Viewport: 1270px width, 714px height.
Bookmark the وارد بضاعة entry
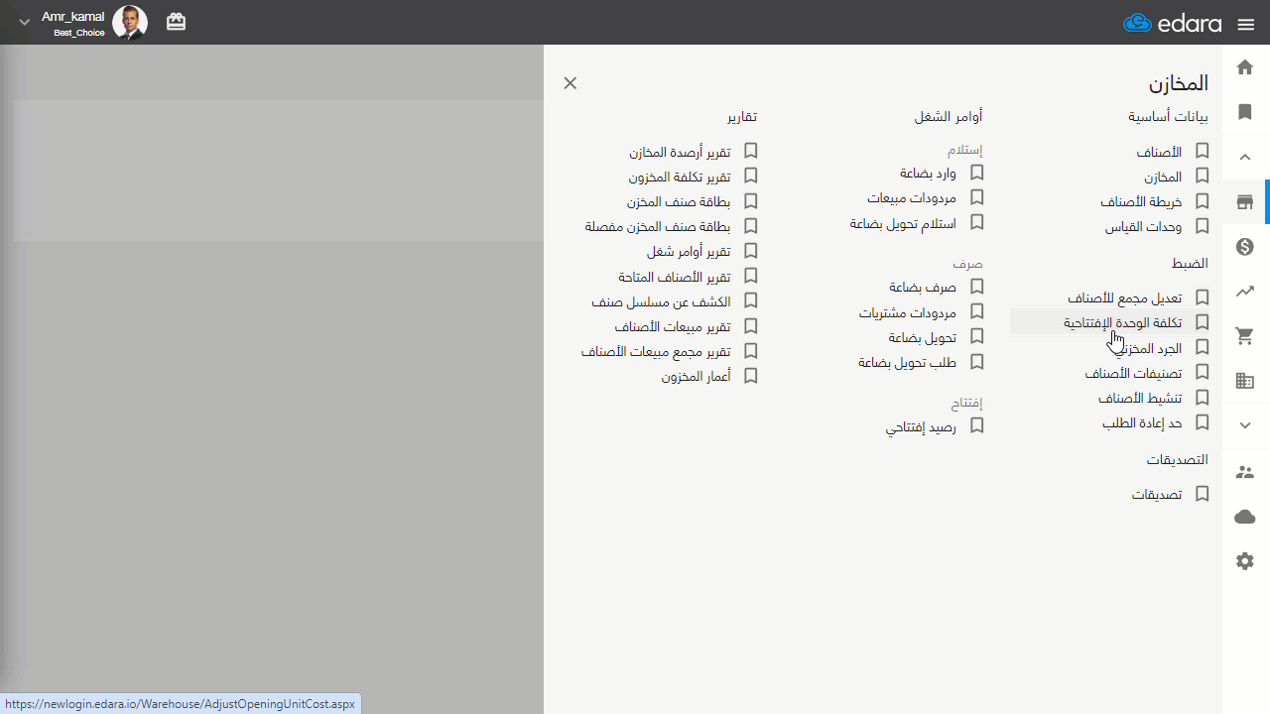977,173
